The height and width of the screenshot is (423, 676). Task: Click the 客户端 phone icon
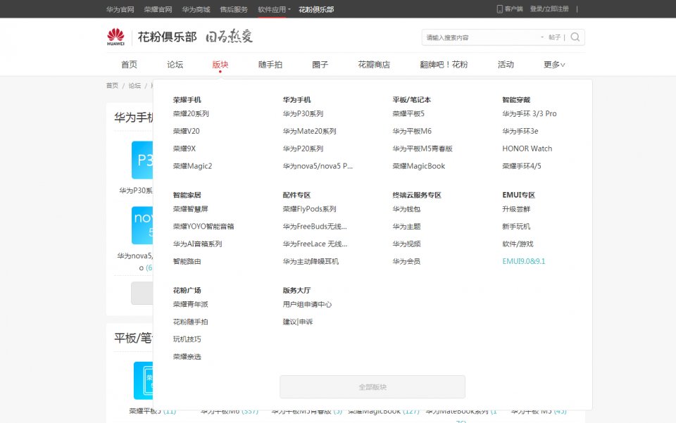click(500, 9)
